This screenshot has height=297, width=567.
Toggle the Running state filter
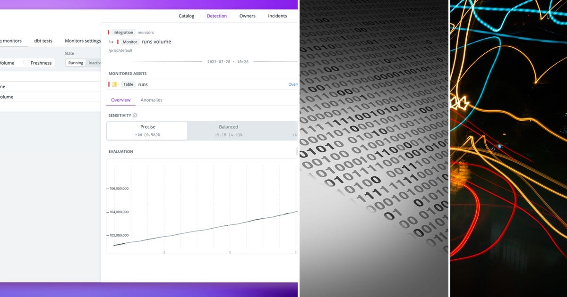point(75,62)
